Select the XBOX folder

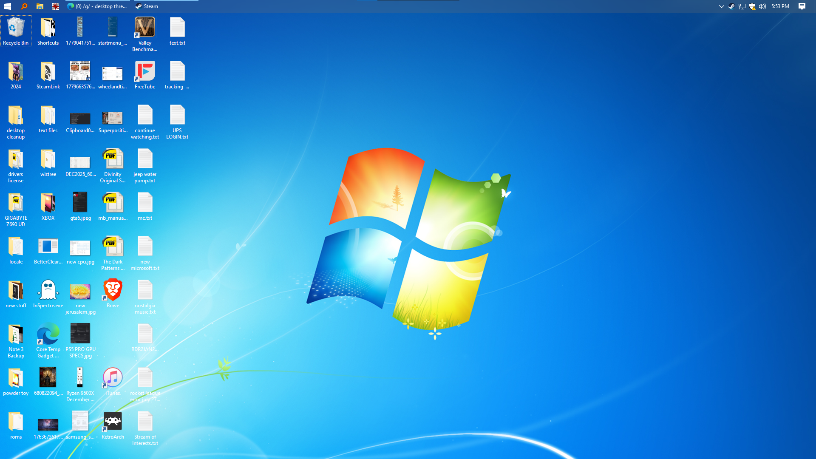tap(48, 207)
